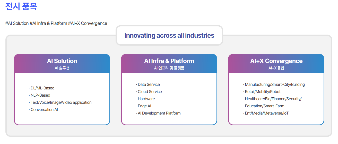
Task: Click the 'Innovating across all industries' banner
Action: click(169, 35)
